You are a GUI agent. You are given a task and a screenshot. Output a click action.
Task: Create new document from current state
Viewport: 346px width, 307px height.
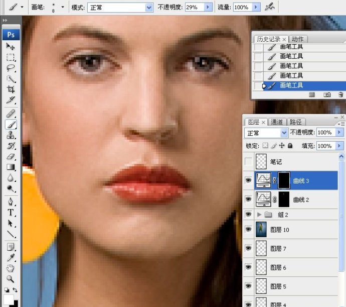pos(312,95)
